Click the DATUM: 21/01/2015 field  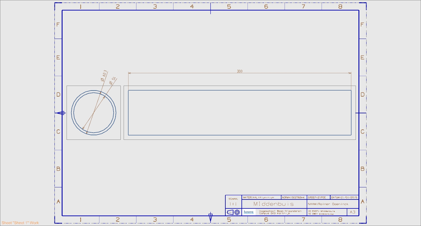(x=344, y=197)
